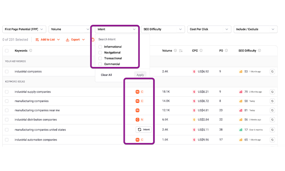Open the Volume filter dropdown

[70, 29]
